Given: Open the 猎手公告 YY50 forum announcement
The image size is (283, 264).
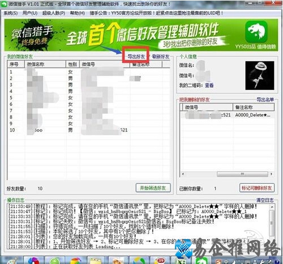Looking at the screenshot, I should 156,13.
